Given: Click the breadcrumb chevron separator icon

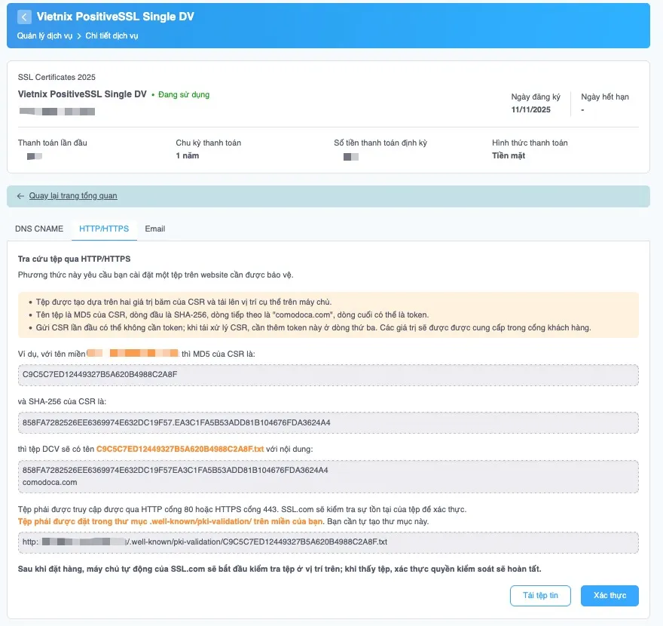Looking at the screenshot, I should [x=78, y=35].
